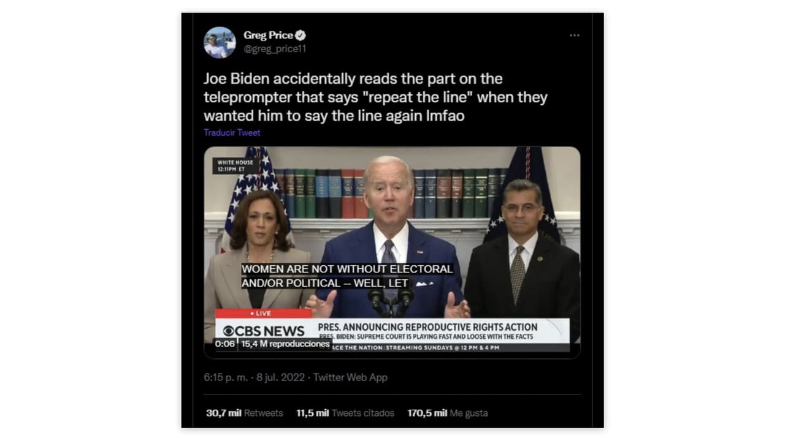This screenshot has width=785, height=441.
Task: Click the Traducir Tweet link
Action: pos(232,132)
